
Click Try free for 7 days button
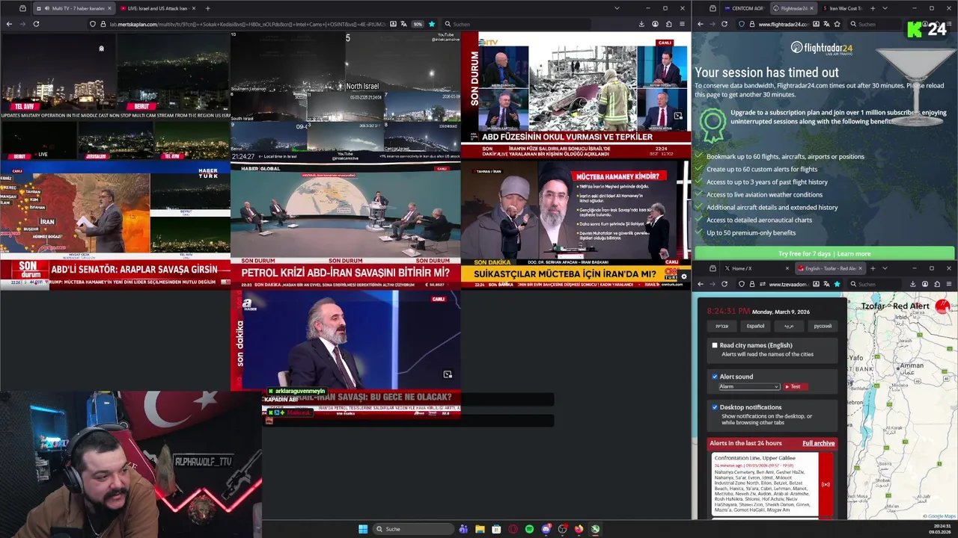[x=824, y=253]
